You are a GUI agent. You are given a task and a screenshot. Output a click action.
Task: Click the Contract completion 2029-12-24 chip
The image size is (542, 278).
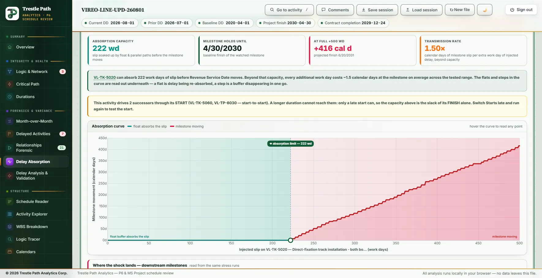coord(353,23)
